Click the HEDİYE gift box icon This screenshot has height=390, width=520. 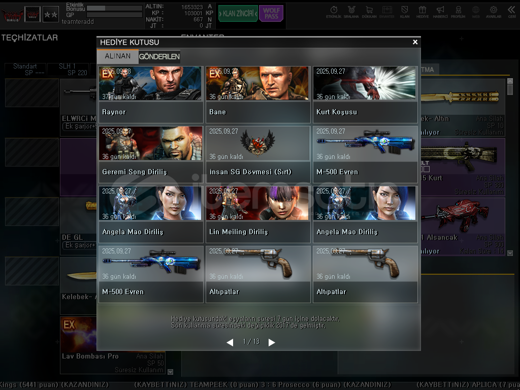pyautogui.click(x=422, y=12)
